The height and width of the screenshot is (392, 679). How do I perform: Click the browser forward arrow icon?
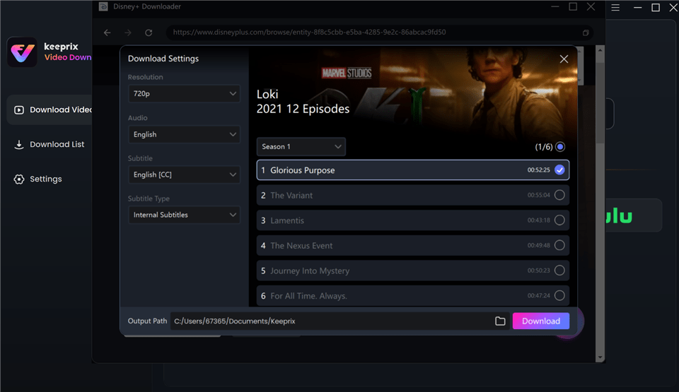point(128,32)
